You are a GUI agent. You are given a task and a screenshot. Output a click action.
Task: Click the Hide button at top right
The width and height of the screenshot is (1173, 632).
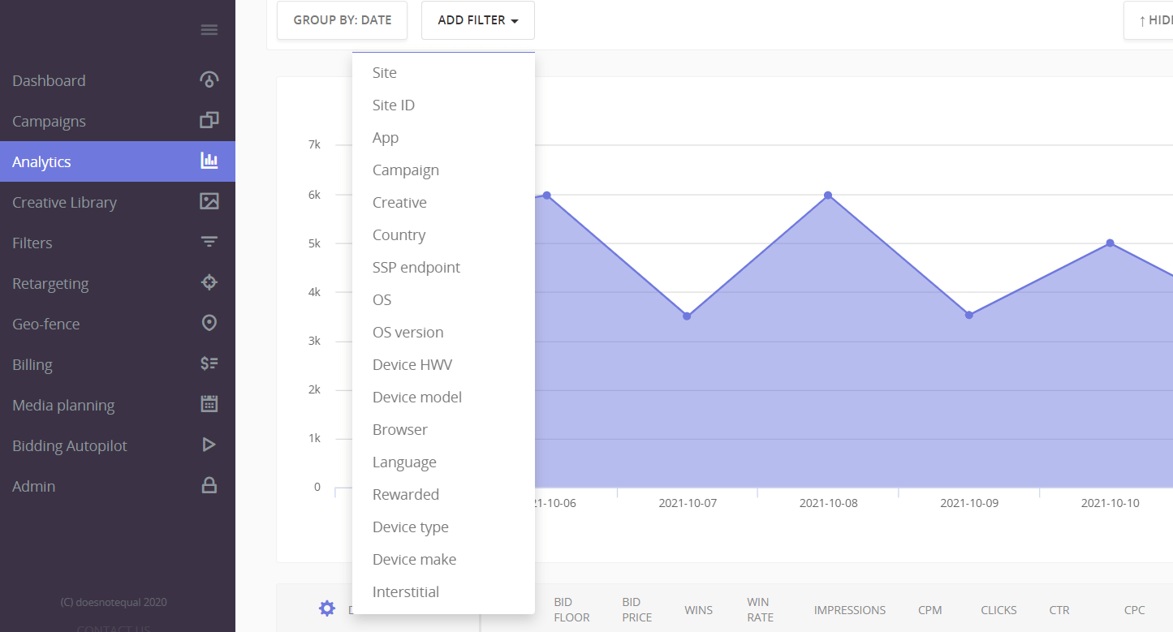coord(1149,20)
